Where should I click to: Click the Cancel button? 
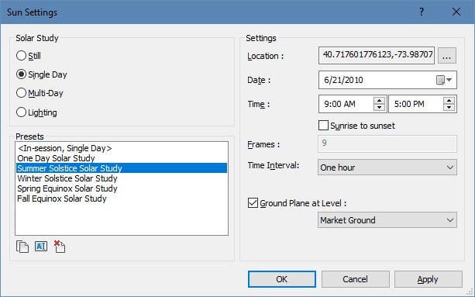356,279
